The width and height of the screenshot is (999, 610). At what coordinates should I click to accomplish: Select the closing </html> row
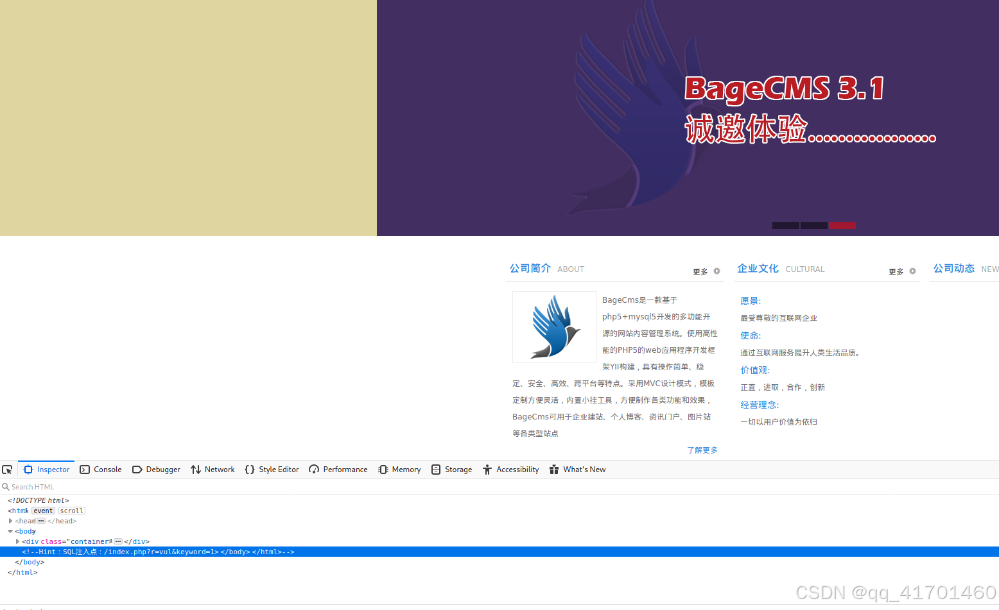click(500, 572)
